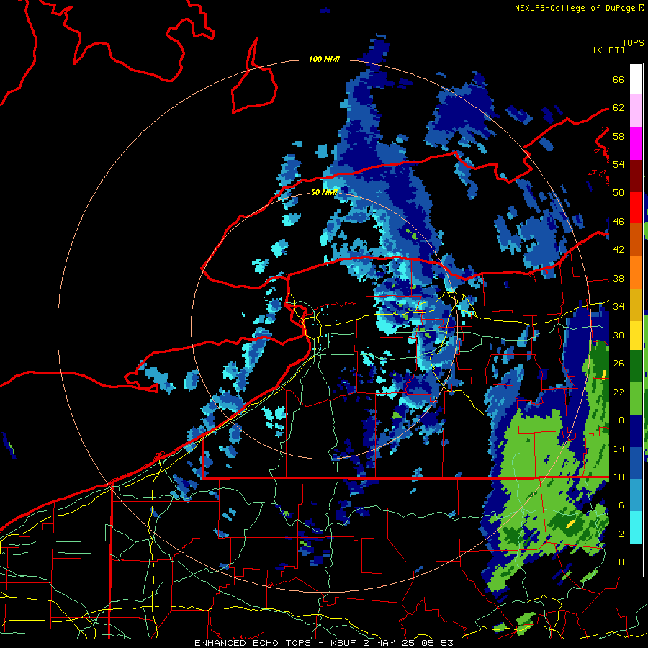This screenshot has width=648, height=648.
Task: Click the legend value 30
Action: pyautogui.click(x=618, y=335)
